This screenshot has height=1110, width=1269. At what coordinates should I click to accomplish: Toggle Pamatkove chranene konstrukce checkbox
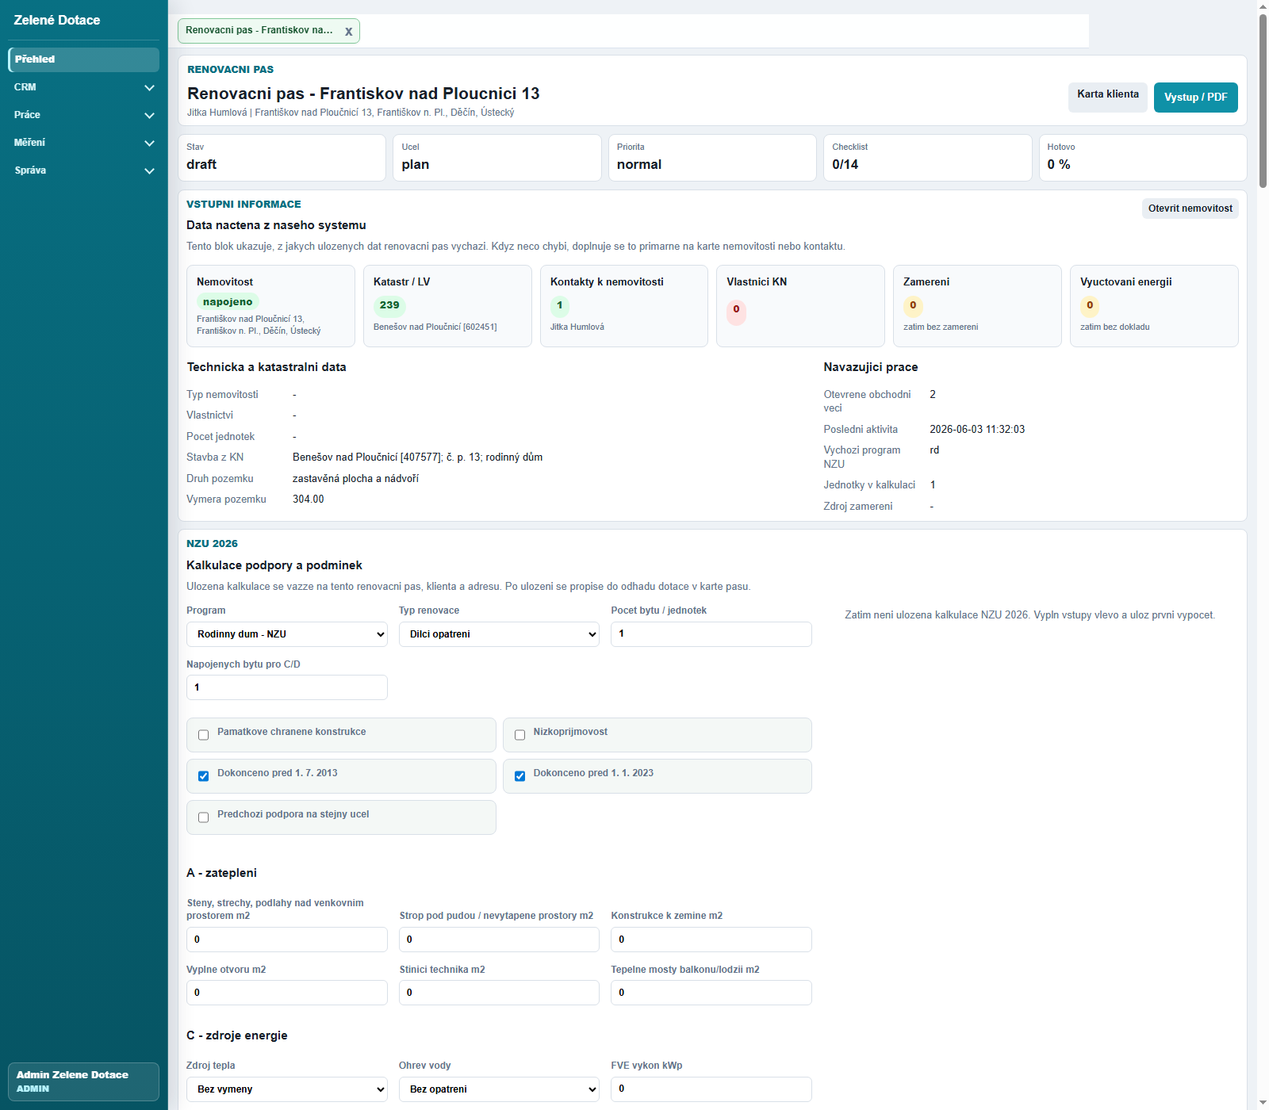coord(203,735)
